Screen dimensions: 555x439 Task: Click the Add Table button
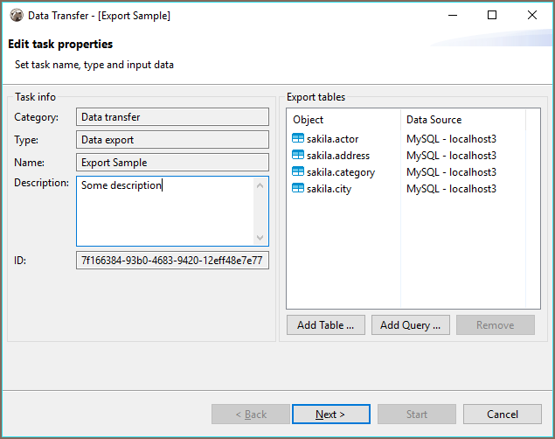[x=326, y=325]
